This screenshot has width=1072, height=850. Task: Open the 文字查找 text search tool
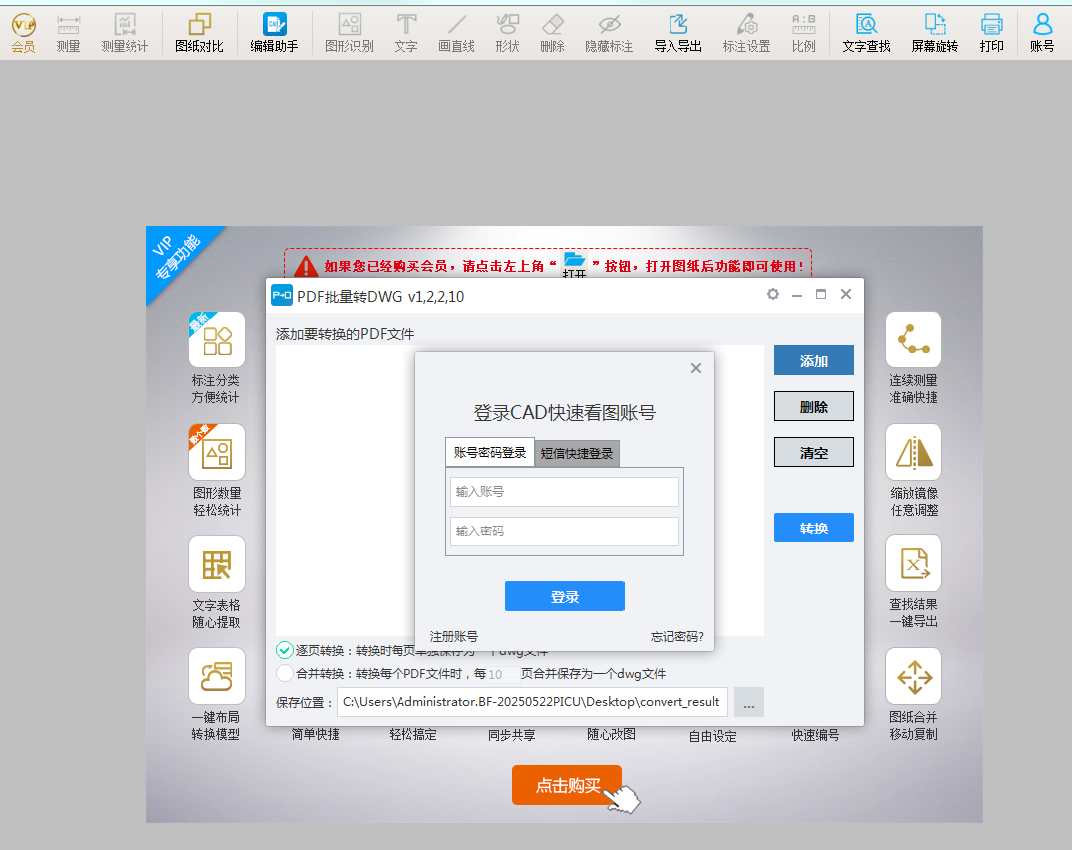click(866, 33)
